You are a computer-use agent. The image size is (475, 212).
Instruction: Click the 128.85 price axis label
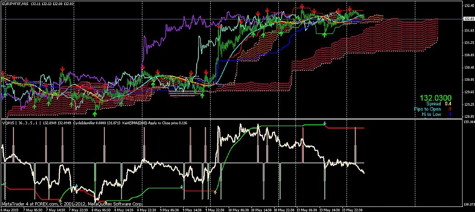click(469, 116)
